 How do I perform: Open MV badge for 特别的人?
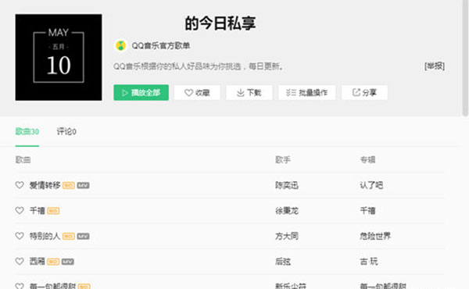tap(83, 237)
